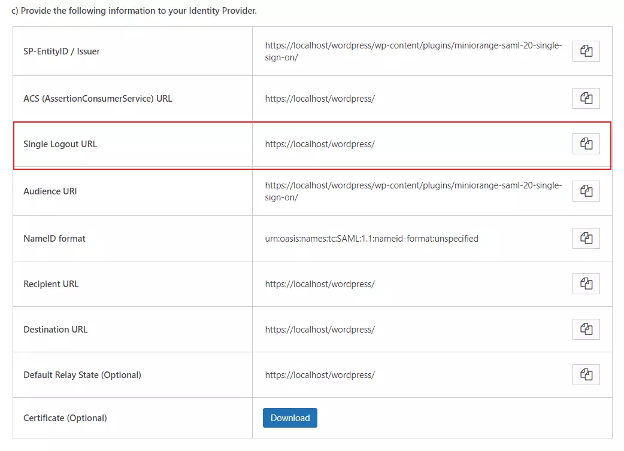Click the ACS row localhost URL
The width and height of the screenshot is (624, 451).
(x=320, y=99)
